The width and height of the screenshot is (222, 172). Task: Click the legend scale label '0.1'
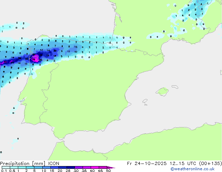click(x=4, y=171)
